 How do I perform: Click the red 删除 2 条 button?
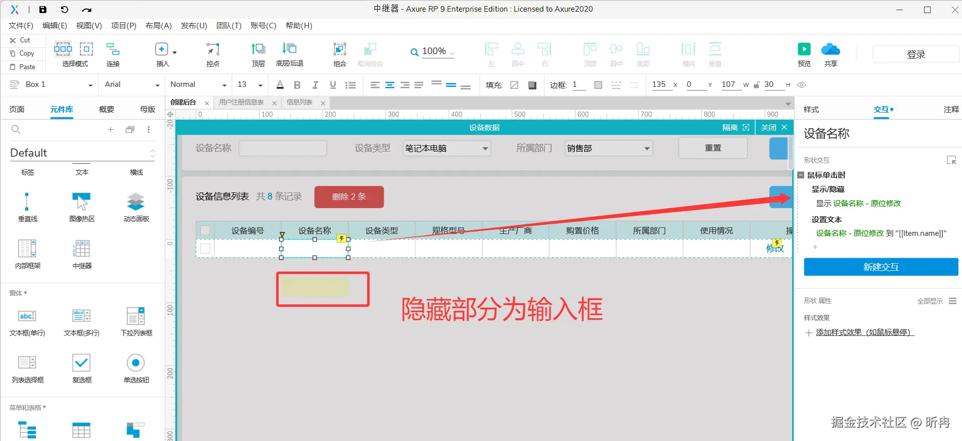(x=349, y=197)
